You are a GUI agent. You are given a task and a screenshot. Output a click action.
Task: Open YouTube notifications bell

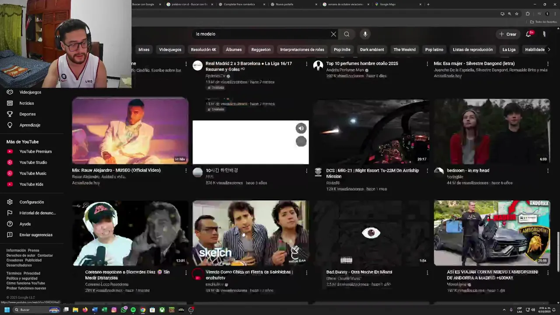click(x=528, y=34)
